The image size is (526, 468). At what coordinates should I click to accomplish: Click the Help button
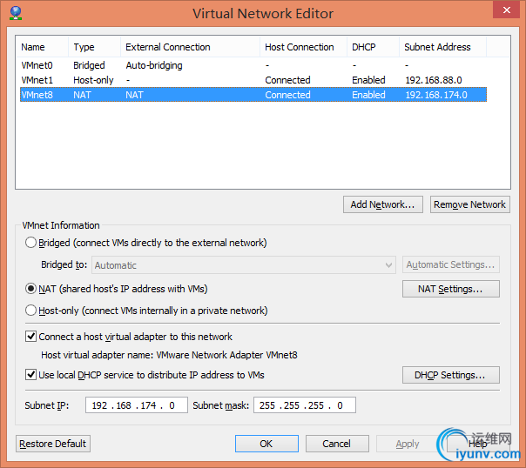click(x=478, y=444)
